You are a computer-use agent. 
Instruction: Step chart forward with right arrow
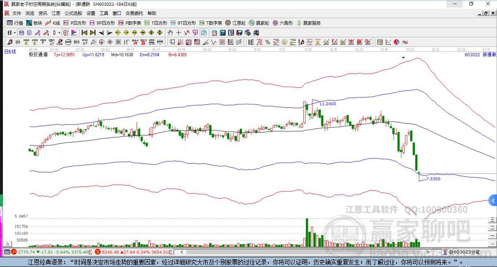point(109,33)
